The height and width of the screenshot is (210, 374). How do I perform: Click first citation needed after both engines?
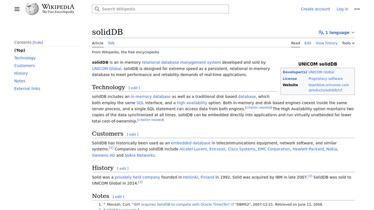[258, 108]
